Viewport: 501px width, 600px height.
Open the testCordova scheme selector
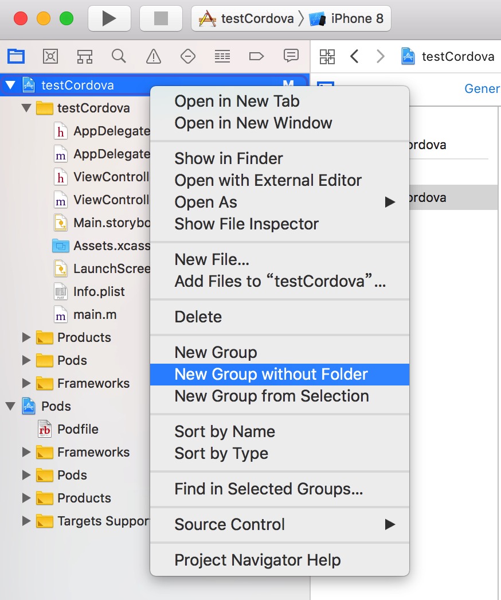coord(248,18)
